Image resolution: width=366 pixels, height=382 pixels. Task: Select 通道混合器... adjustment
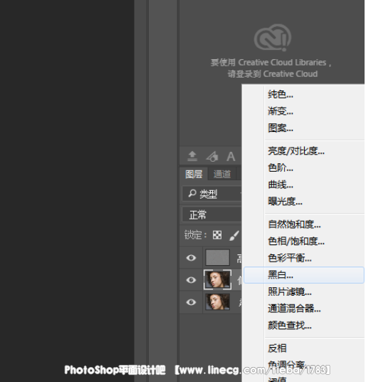(303, 309)
